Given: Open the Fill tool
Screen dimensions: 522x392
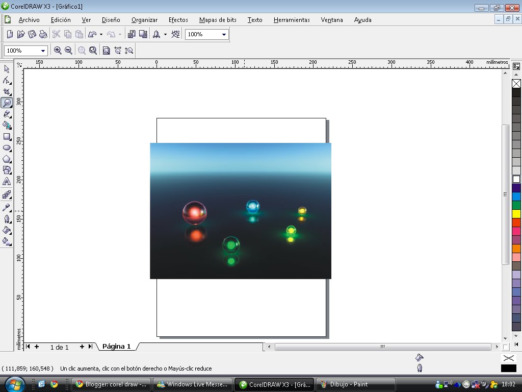Looking at the screenshot, I should pos(7,230).
